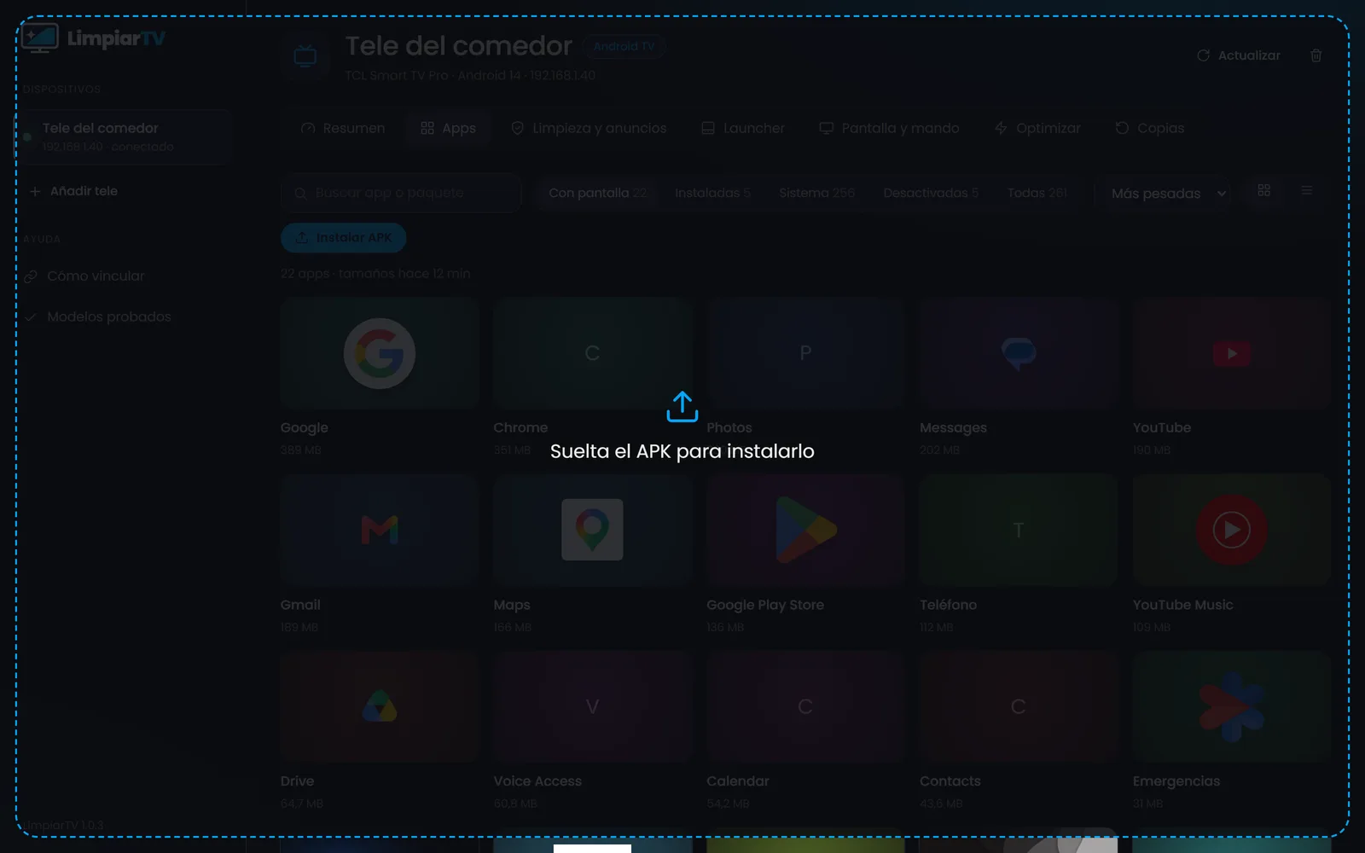This screenshot has height=853, width=1365.
Task: Open the Limpieza y anuncios tab
Action: [589, 128]
